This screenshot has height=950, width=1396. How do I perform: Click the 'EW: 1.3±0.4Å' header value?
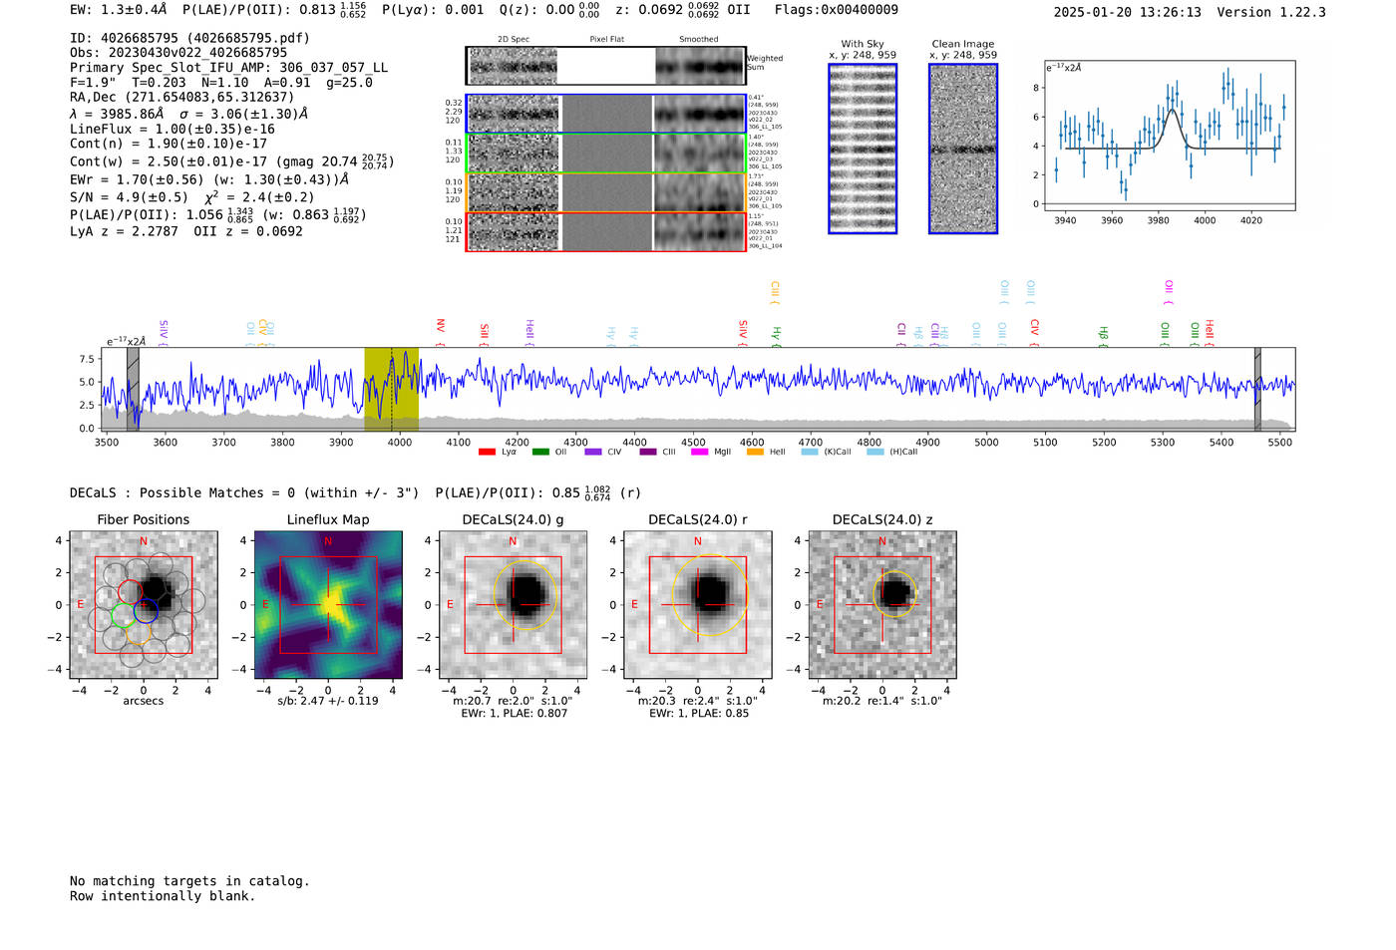coord(119,9)
